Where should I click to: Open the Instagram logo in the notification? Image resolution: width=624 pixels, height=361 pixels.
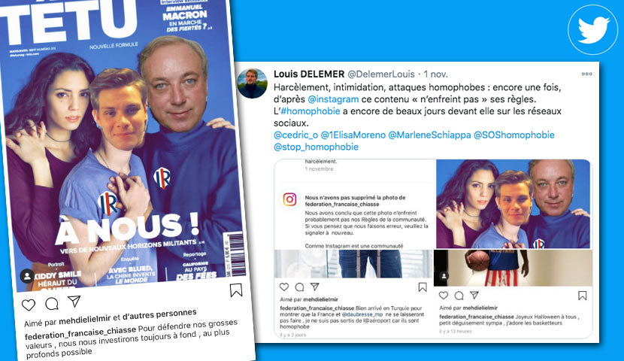pos(289,199)
